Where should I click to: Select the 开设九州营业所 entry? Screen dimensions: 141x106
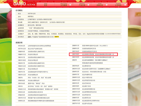point(33,60)
